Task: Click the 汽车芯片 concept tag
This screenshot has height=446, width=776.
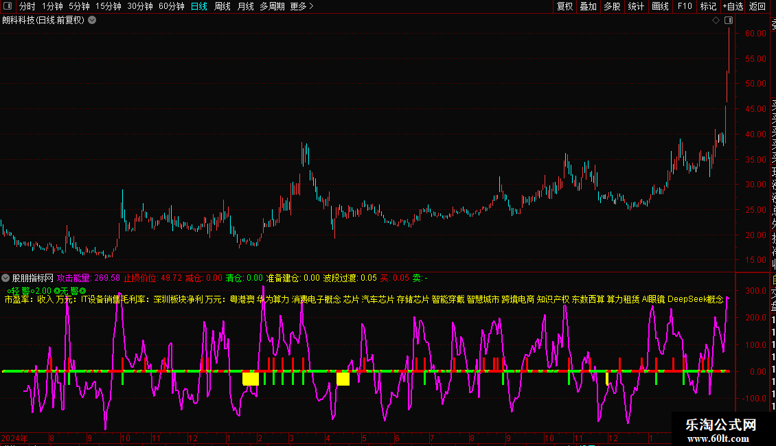Action: pos(378,299)
